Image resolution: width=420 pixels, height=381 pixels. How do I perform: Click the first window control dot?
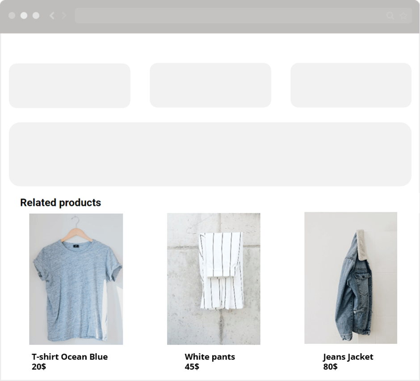click(x=12, y=16)
